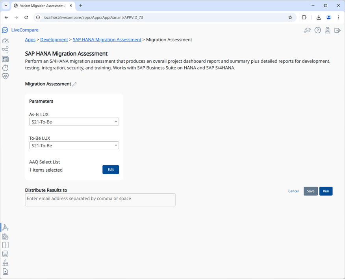Expand the As-Is LUX dropdown
Screen dimensions: 345x279
coord(74,122)
